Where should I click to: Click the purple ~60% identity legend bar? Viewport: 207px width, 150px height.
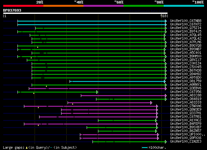point(103,6)
